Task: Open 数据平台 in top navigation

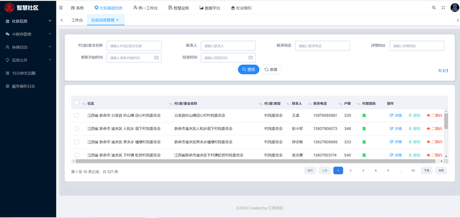Action: (210, 8)
